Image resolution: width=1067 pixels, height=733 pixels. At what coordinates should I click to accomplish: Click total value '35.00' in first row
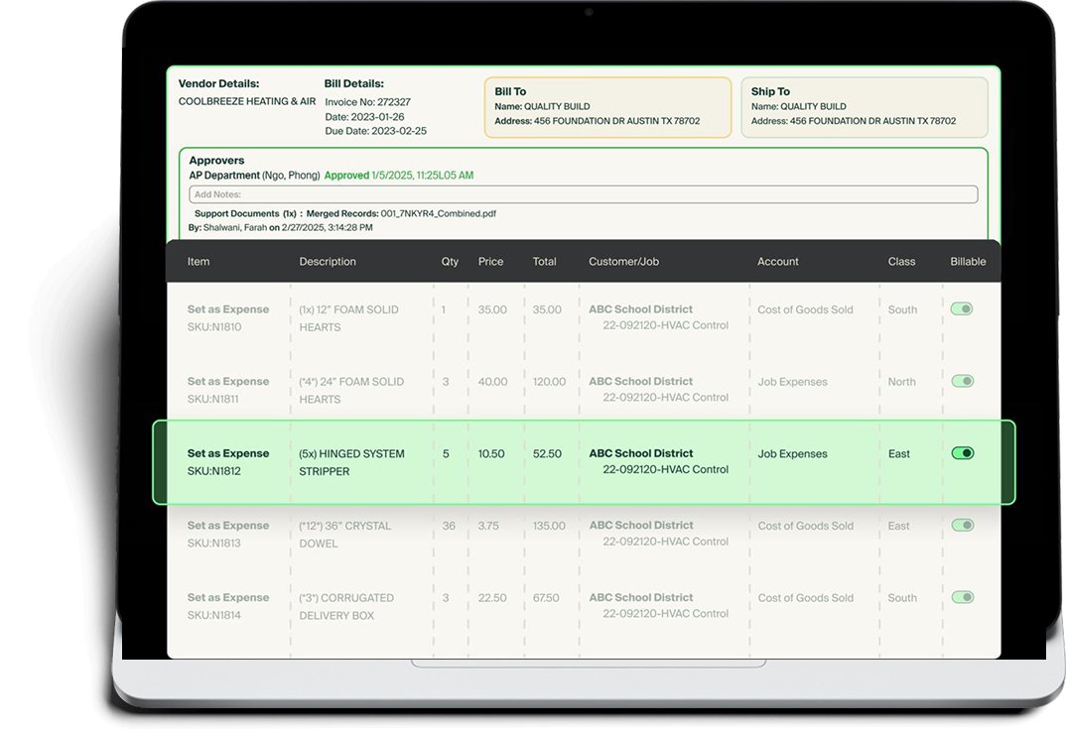[547, 310]
